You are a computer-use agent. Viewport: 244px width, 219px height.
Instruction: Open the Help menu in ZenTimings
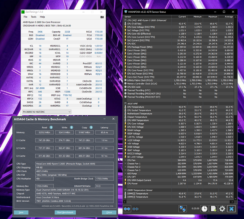click(x=42, y=17)
